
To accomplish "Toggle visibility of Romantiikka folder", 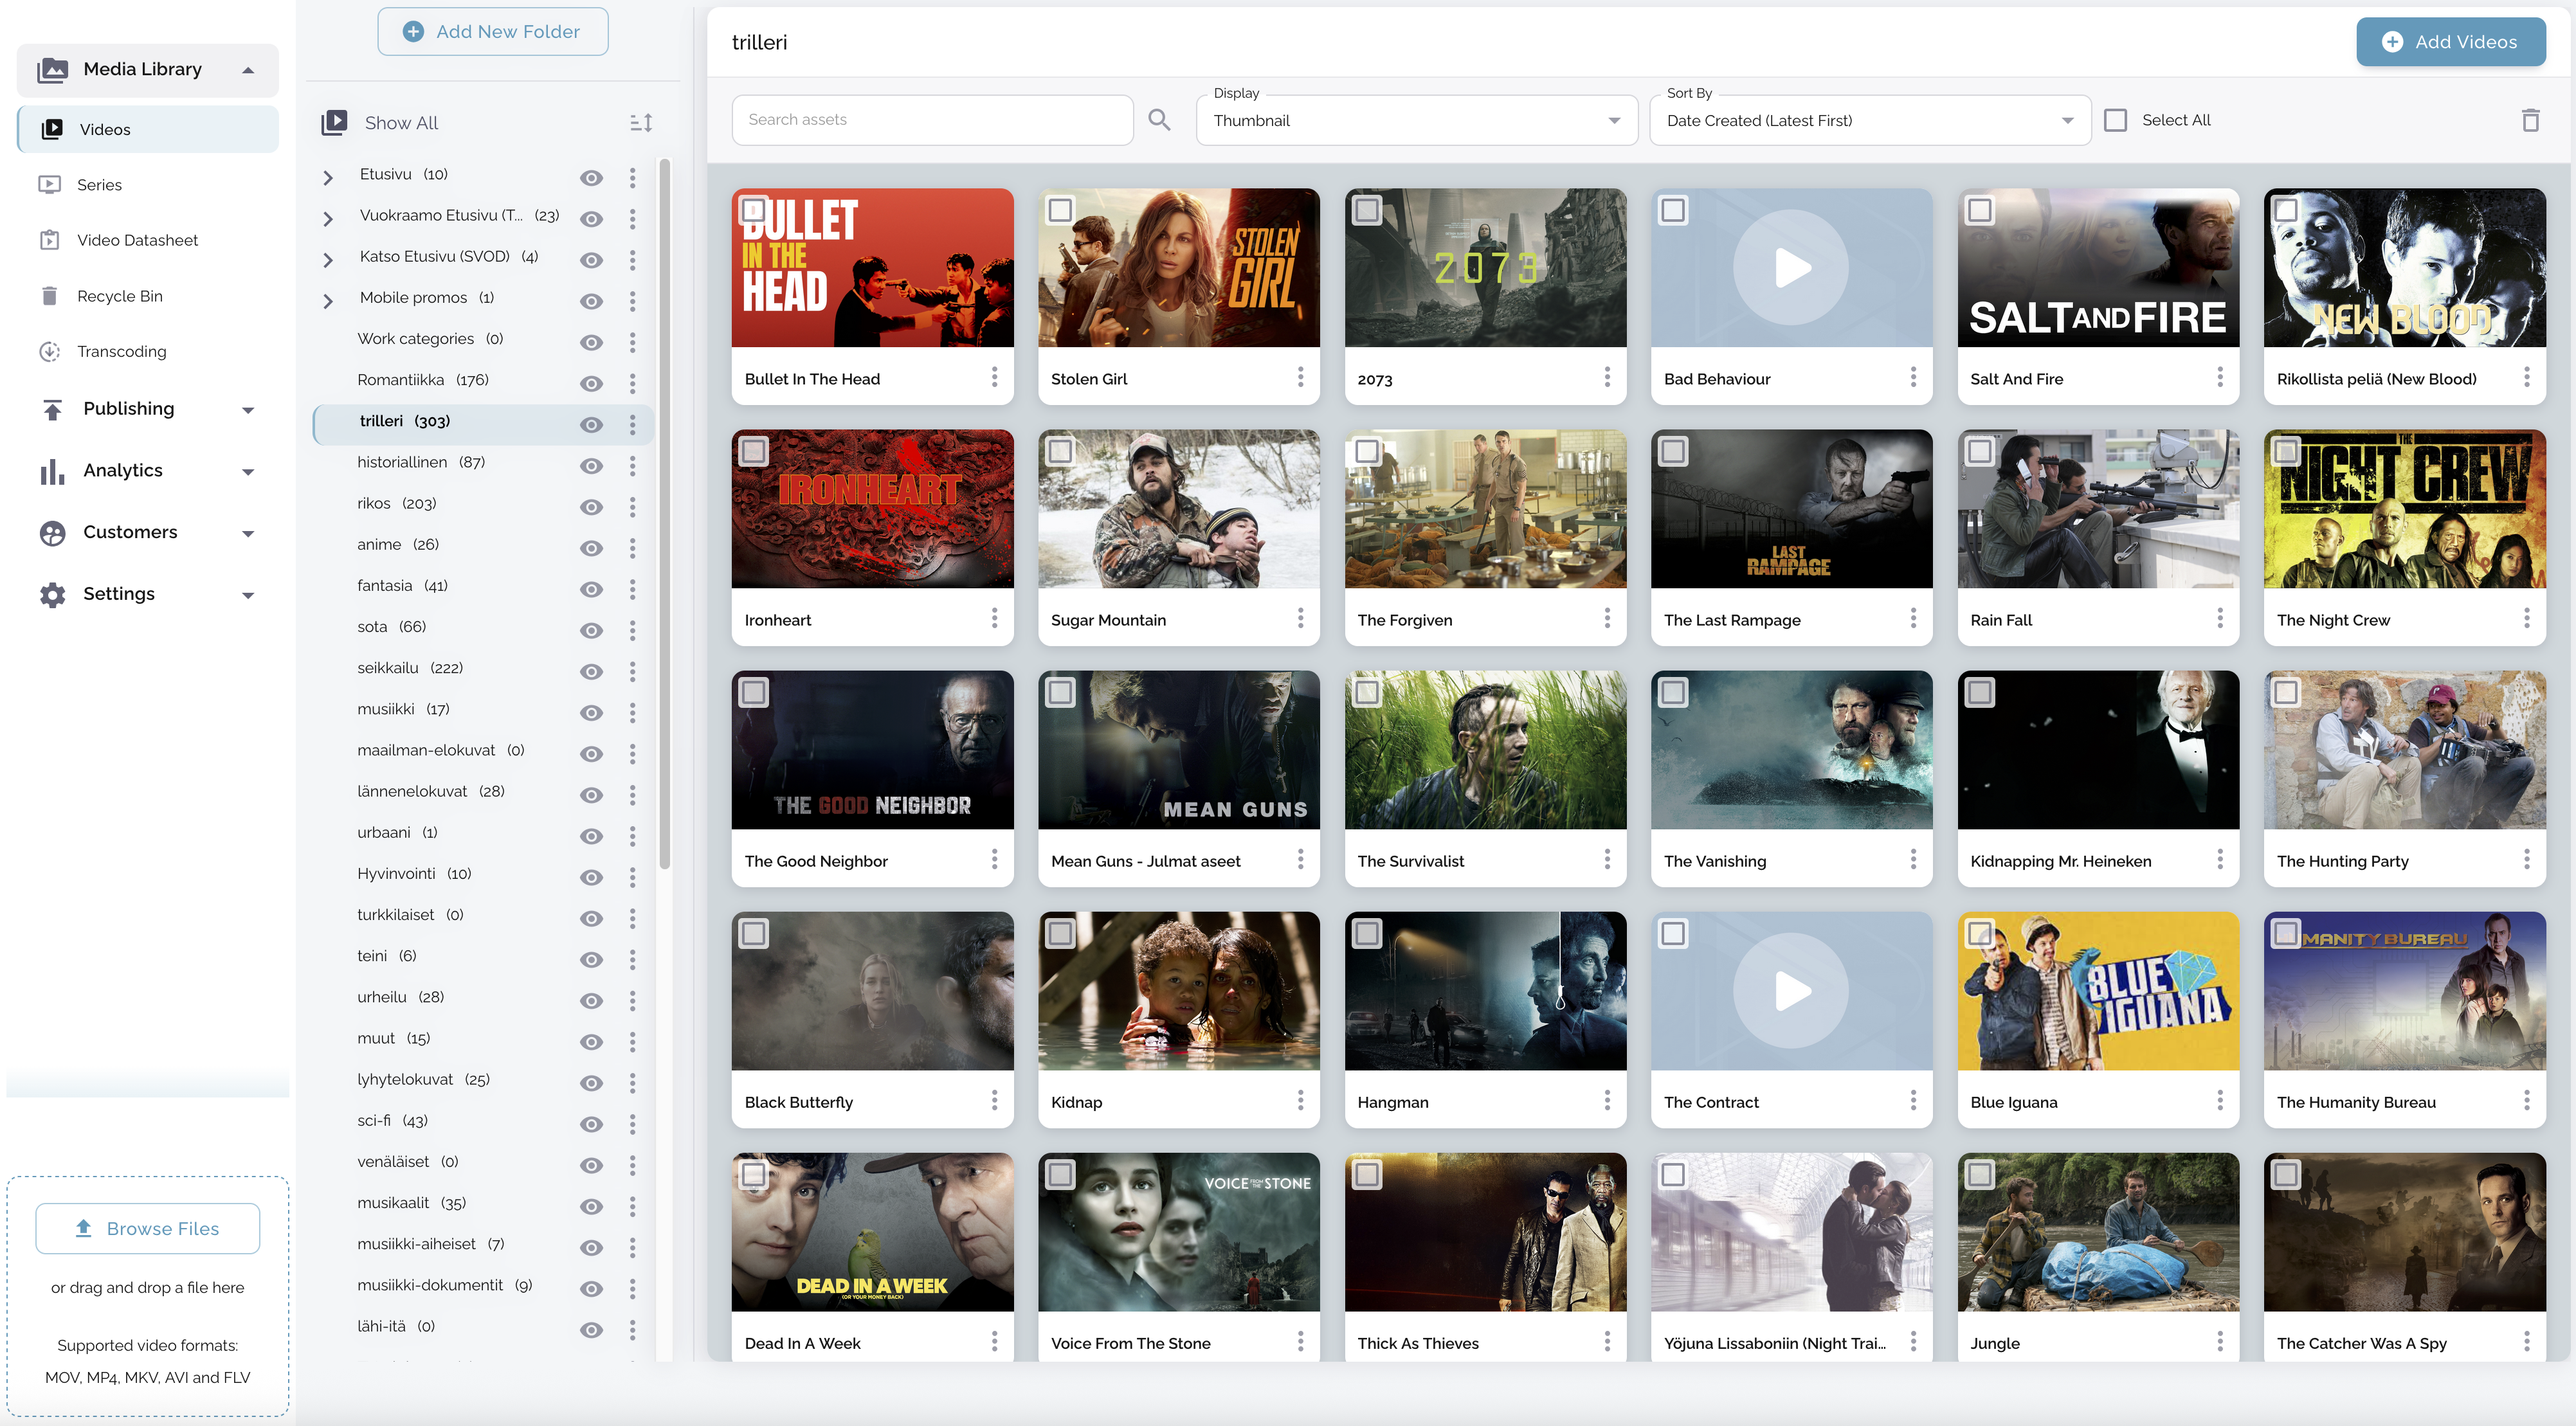I will 591,383.
